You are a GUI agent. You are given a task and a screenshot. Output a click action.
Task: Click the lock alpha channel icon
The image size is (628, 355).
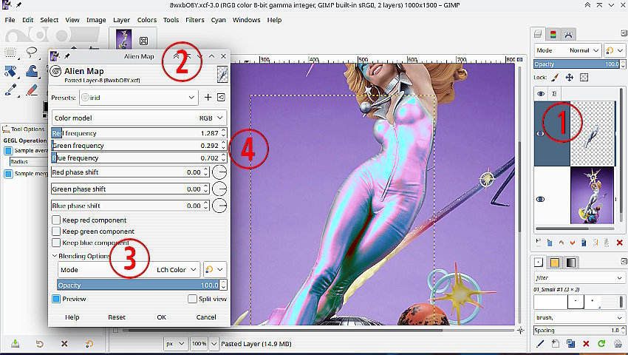pos(584,78)
